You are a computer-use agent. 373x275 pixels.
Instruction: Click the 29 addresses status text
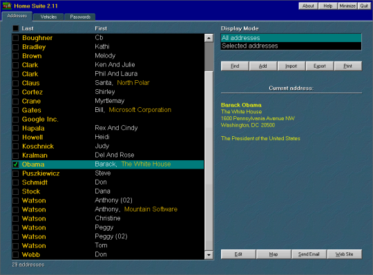tap(28, 265)
